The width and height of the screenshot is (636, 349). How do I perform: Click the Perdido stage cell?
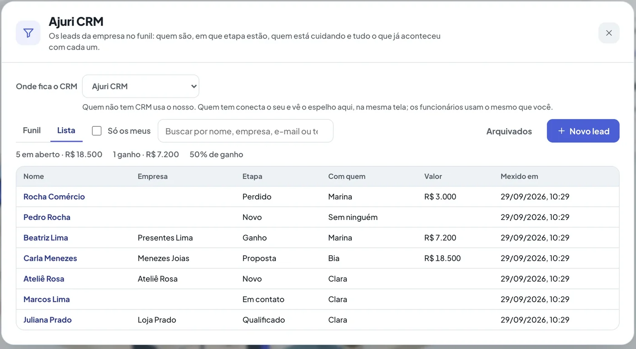(x=257, y=197)
